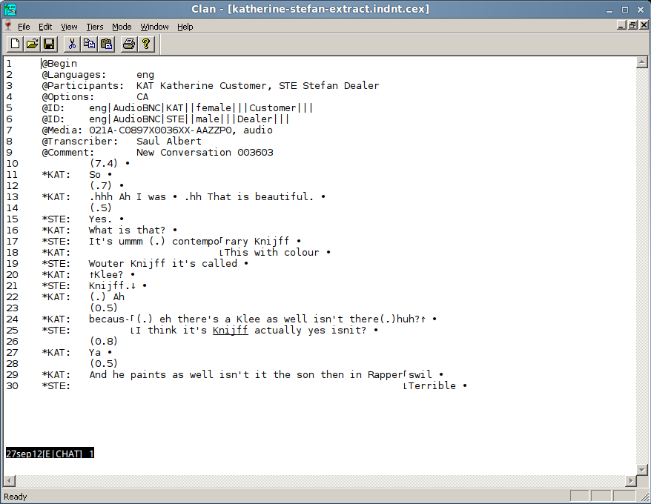Click the @Begin header line
This screenshot has height=504, width=651.
(59, 64)
